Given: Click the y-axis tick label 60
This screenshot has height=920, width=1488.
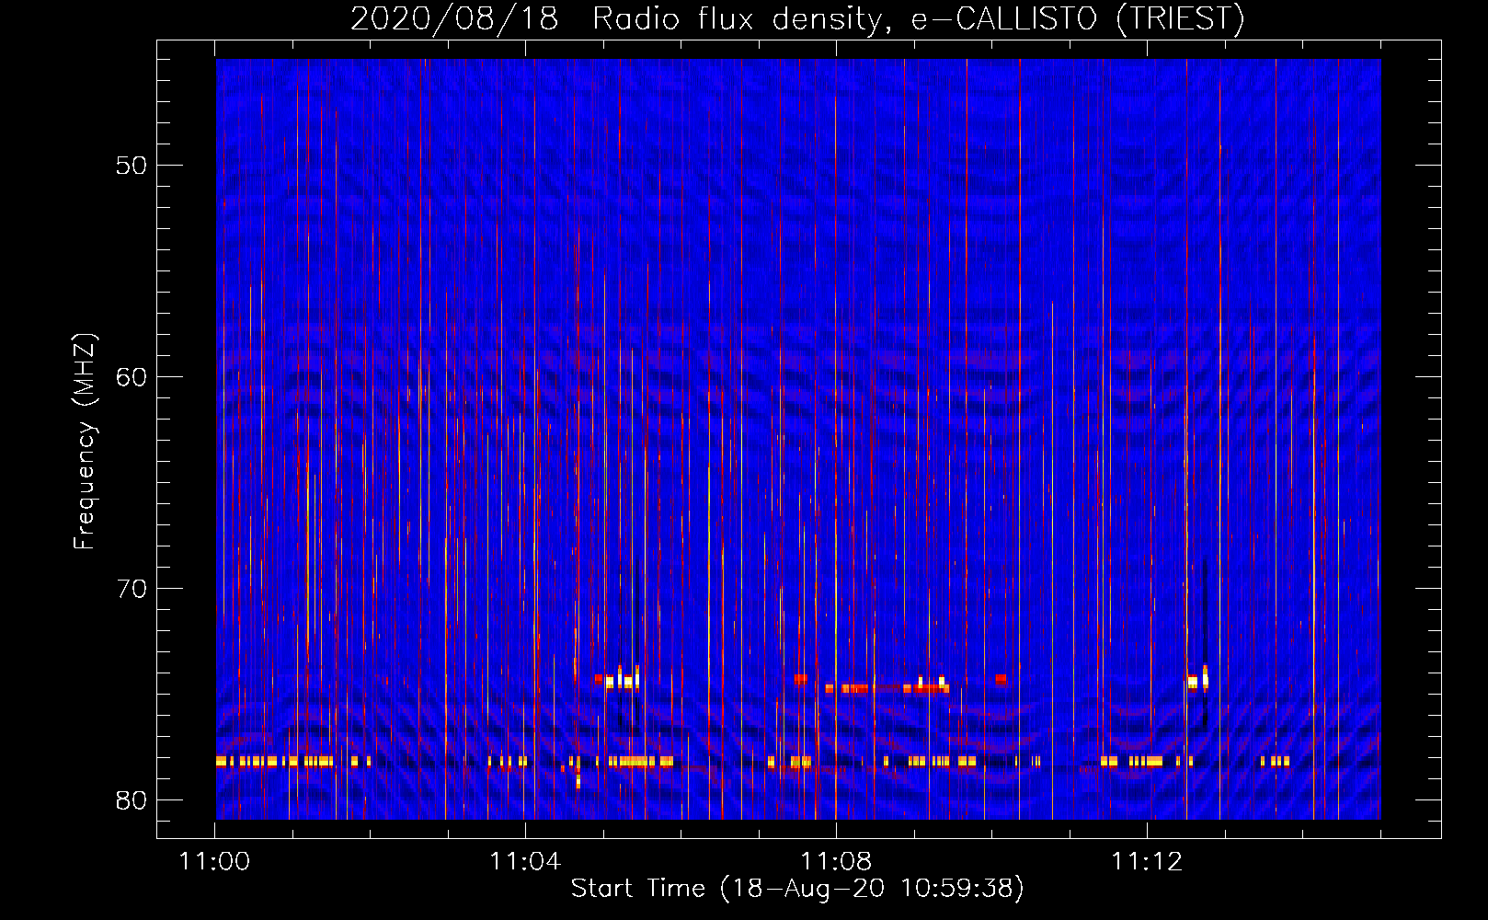Looking at the screenshot, I should (132, 377).
